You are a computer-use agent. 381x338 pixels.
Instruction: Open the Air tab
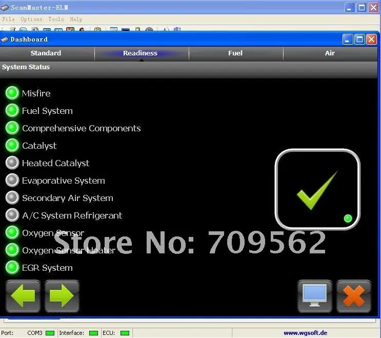click(x=330, y=53)
